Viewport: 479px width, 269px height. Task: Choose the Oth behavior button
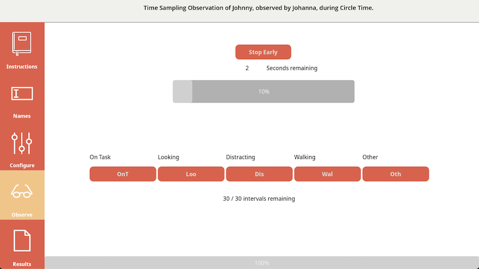click(396, 174)
